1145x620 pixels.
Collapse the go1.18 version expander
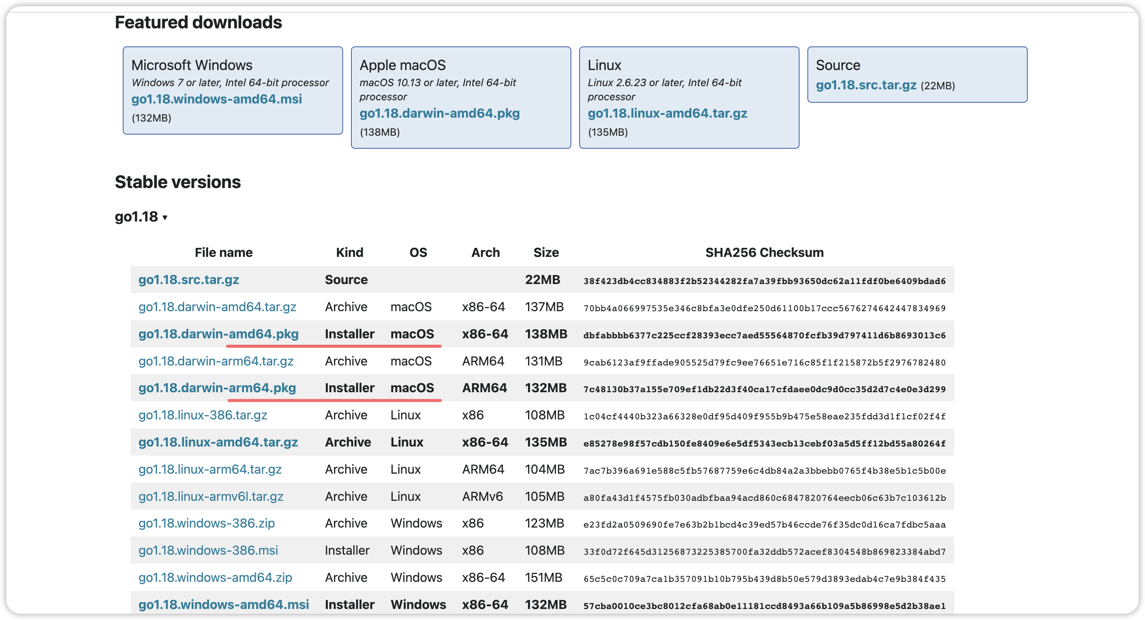point(140,217)
